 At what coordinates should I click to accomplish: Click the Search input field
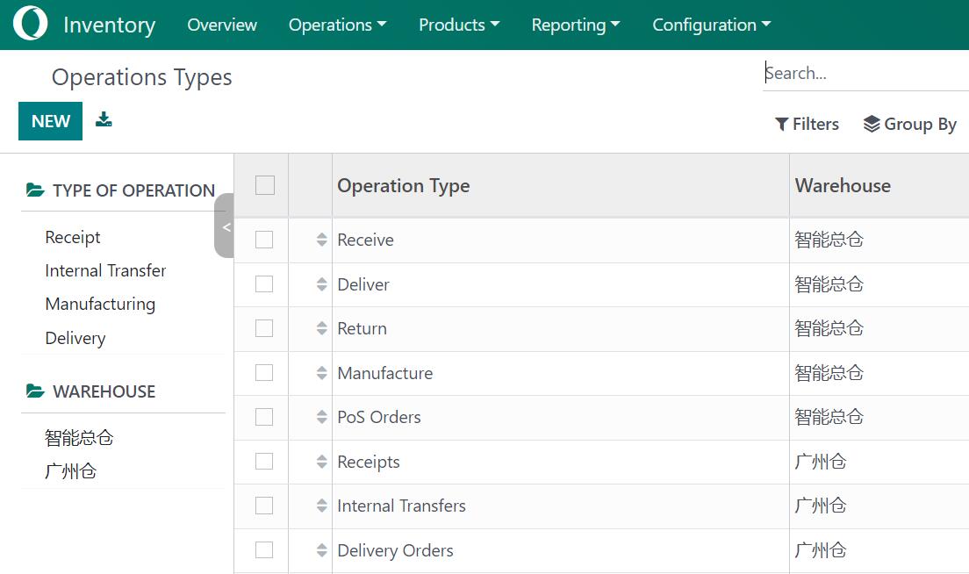click(865, 74)
